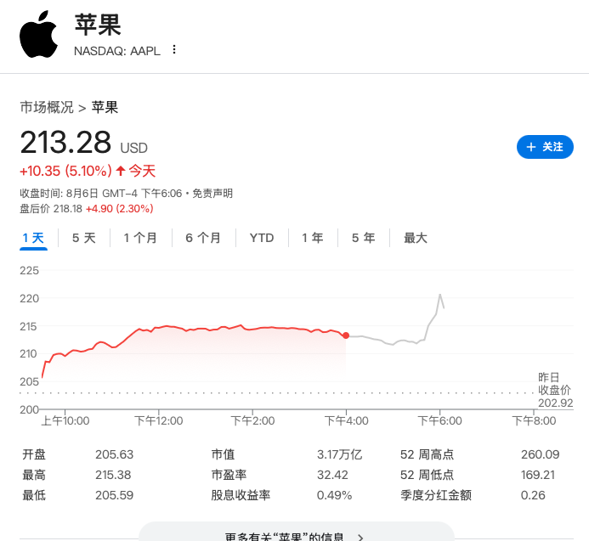Open the 免责声明 disclaimer link
Viewport: 589px width, 541px height.
point(212,194)
